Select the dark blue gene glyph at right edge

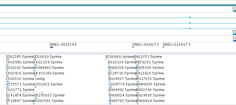click(x=234, y=41)
